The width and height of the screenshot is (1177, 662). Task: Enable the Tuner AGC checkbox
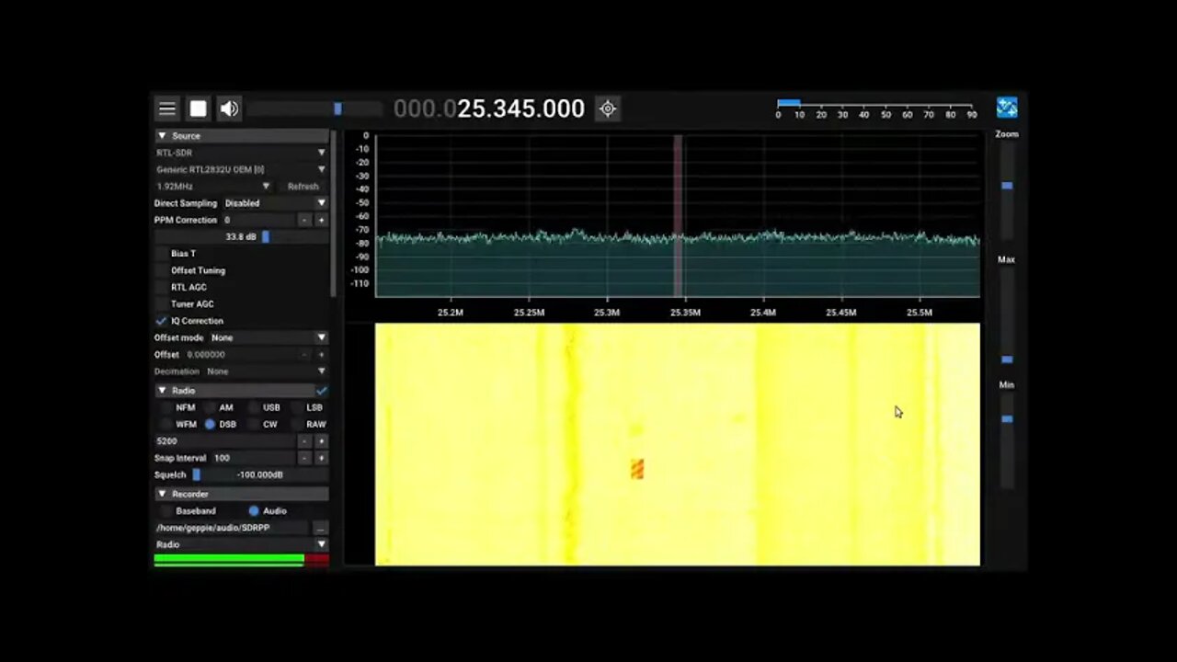tap(162, 304)
